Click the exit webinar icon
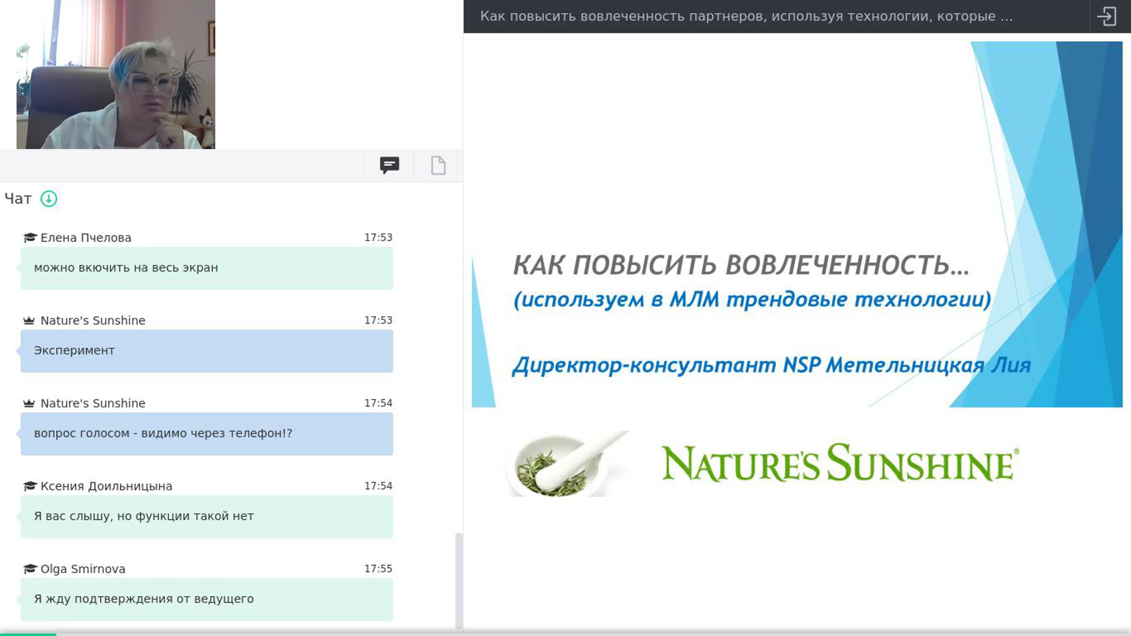 tap(1106, 17)
